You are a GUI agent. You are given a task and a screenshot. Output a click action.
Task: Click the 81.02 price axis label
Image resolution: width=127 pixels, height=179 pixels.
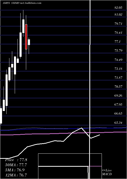[x=118, y=15]
